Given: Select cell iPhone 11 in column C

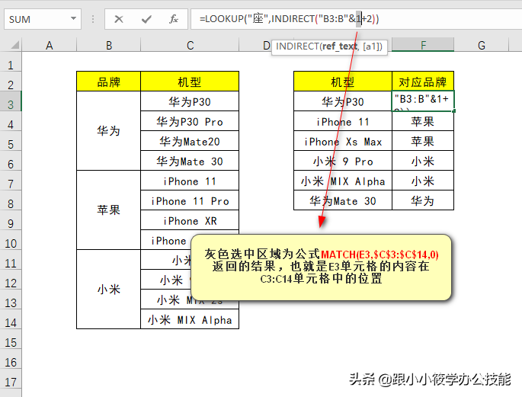Looking at the screenshot, I should [x=190, y=181].
